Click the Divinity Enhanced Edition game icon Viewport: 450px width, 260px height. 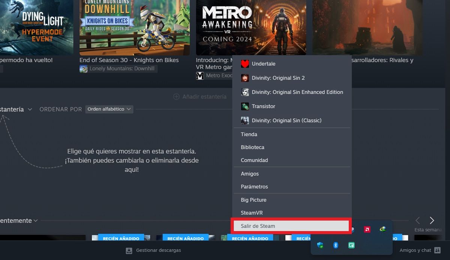pyautogui.click(x=245, y=92)
